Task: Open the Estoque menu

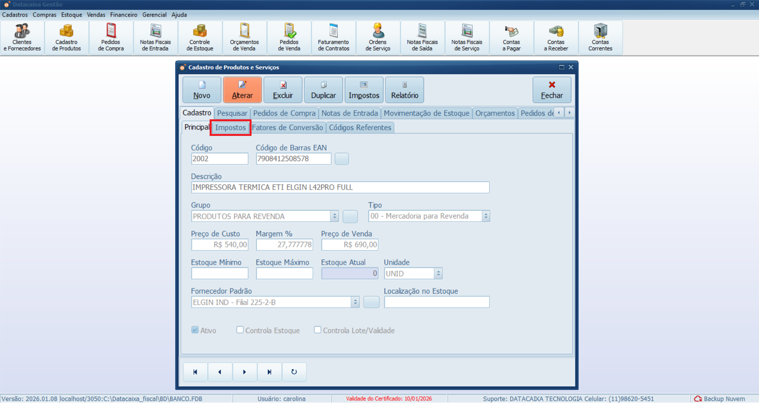Action: tap(72, 15)
